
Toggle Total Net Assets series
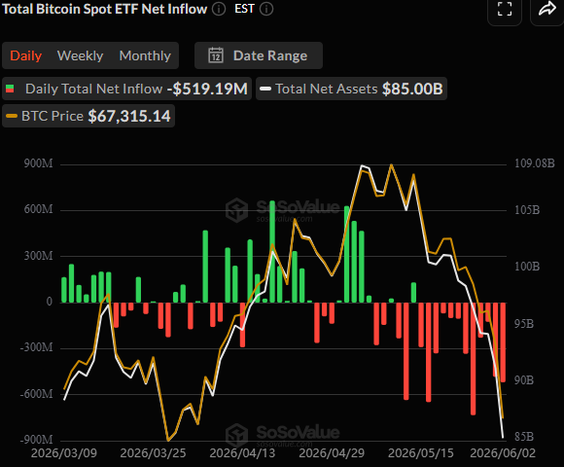(x=351, y=89)
